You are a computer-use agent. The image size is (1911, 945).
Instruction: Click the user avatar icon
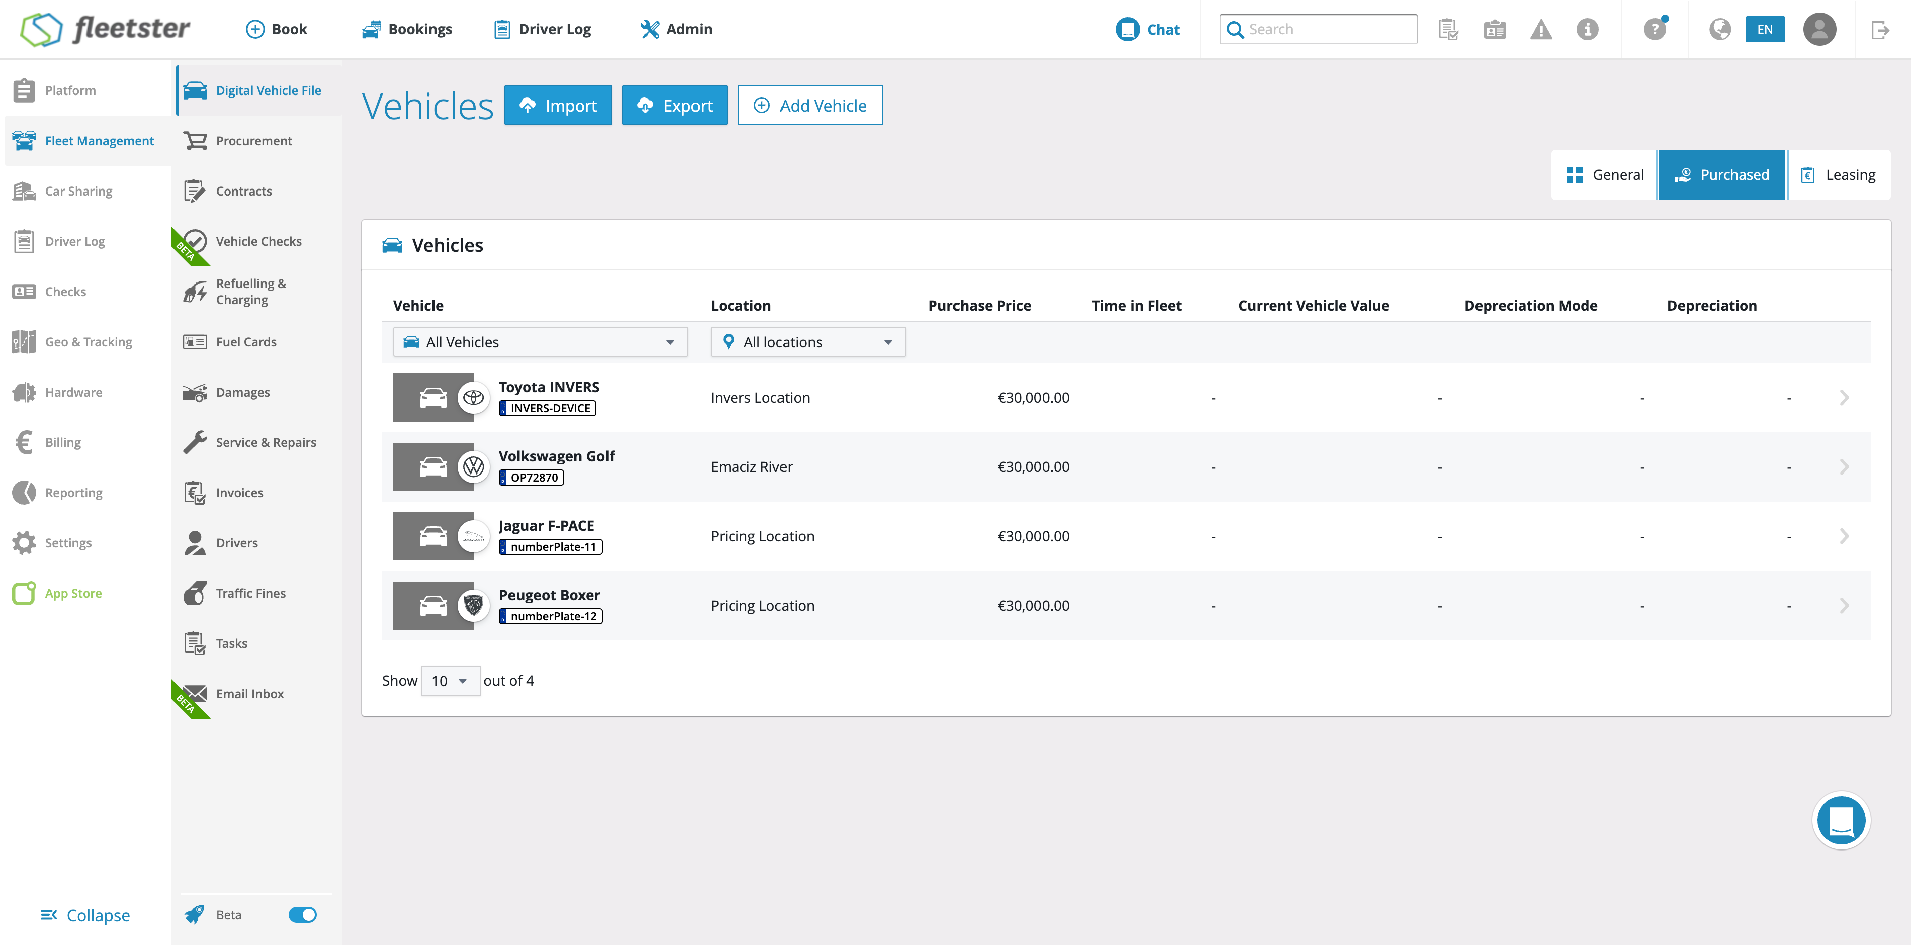tap(1819, 30)
